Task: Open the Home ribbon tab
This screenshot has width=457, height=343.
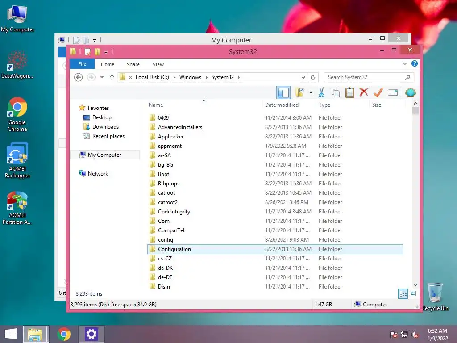Action: [108, 64]
